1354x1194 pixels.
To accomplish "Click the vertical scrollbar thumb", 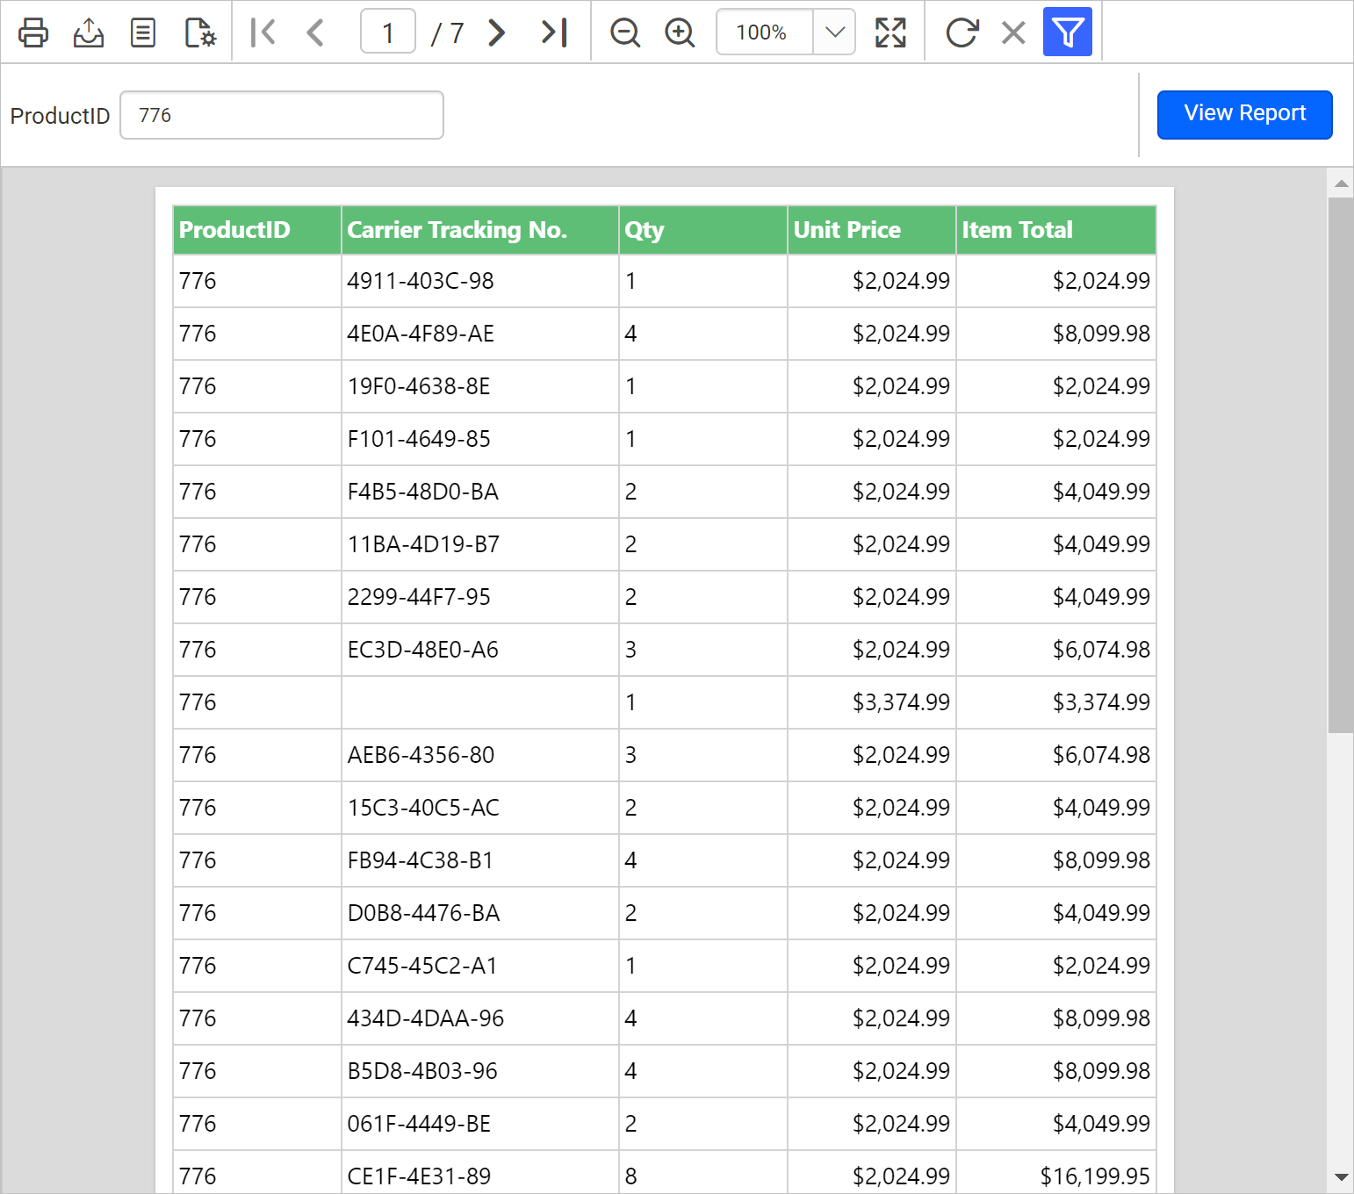I will pyautogui.click(x=1341, y=464).
